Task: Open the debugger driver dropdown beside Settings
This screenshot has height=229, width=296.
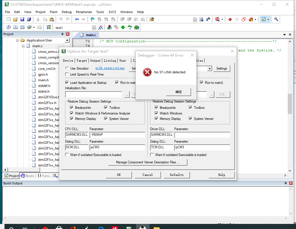Action: (210, 68)
